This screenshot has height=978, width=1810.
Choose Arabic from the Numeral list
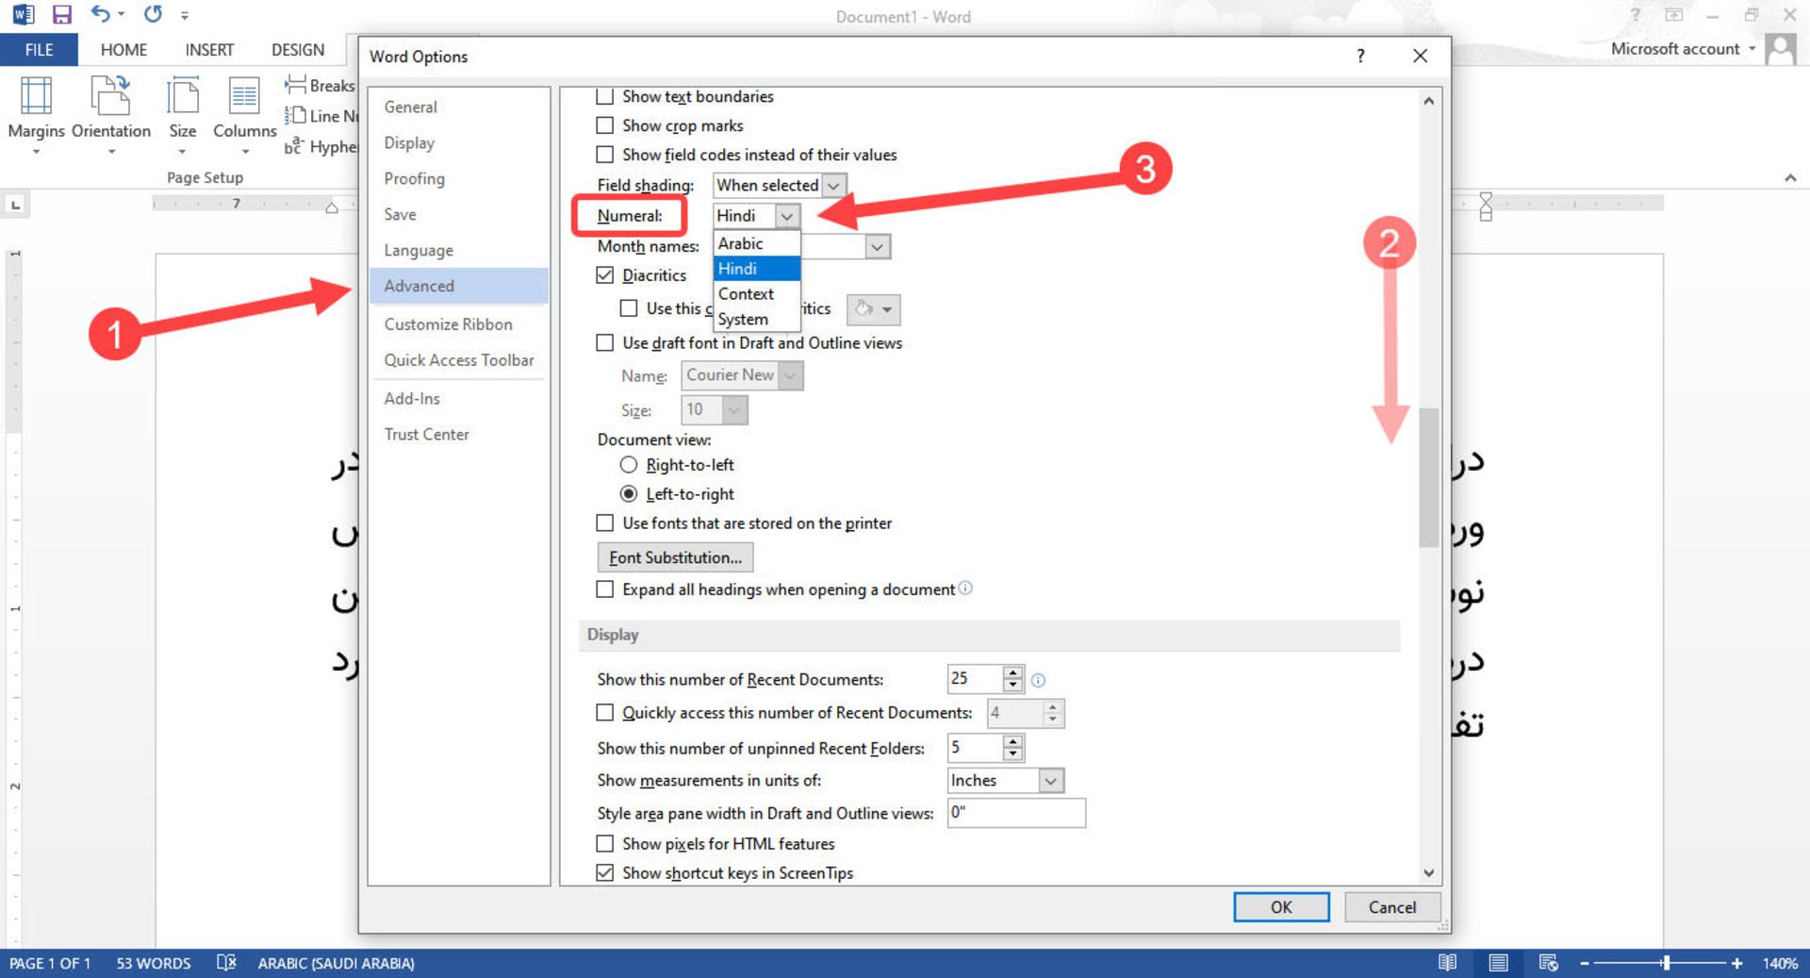pyautogui.click(x=741, y=243)
